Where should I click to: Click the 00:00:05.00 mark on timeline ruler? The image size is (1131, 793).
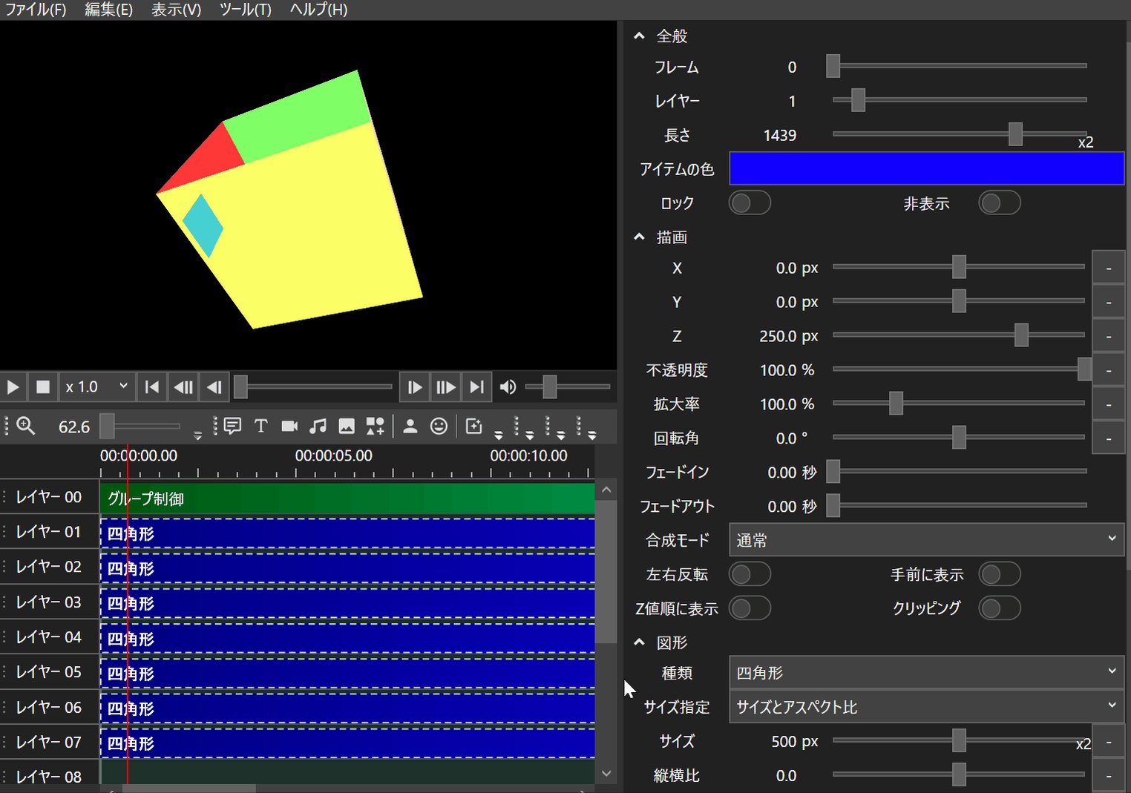pos(334,455)
